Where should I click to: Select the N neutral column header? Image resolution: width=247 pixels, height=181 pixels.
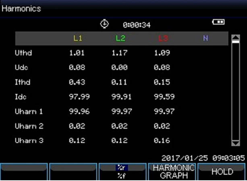pos(205,38)
